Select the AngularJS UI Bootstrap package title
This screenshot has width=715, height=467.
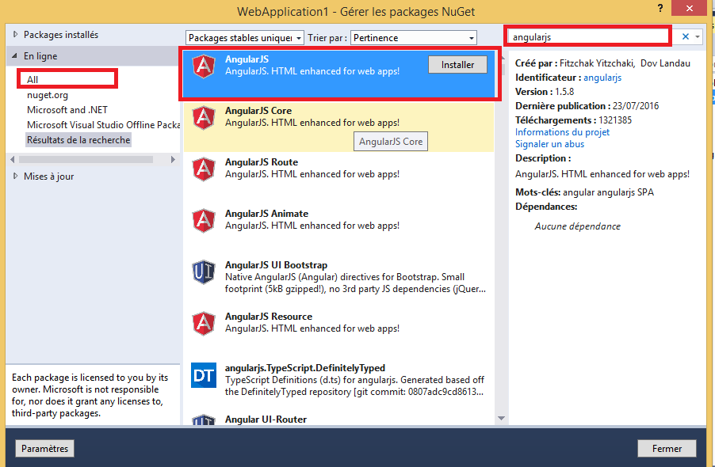pyautogui.click(x=276, y=265)
